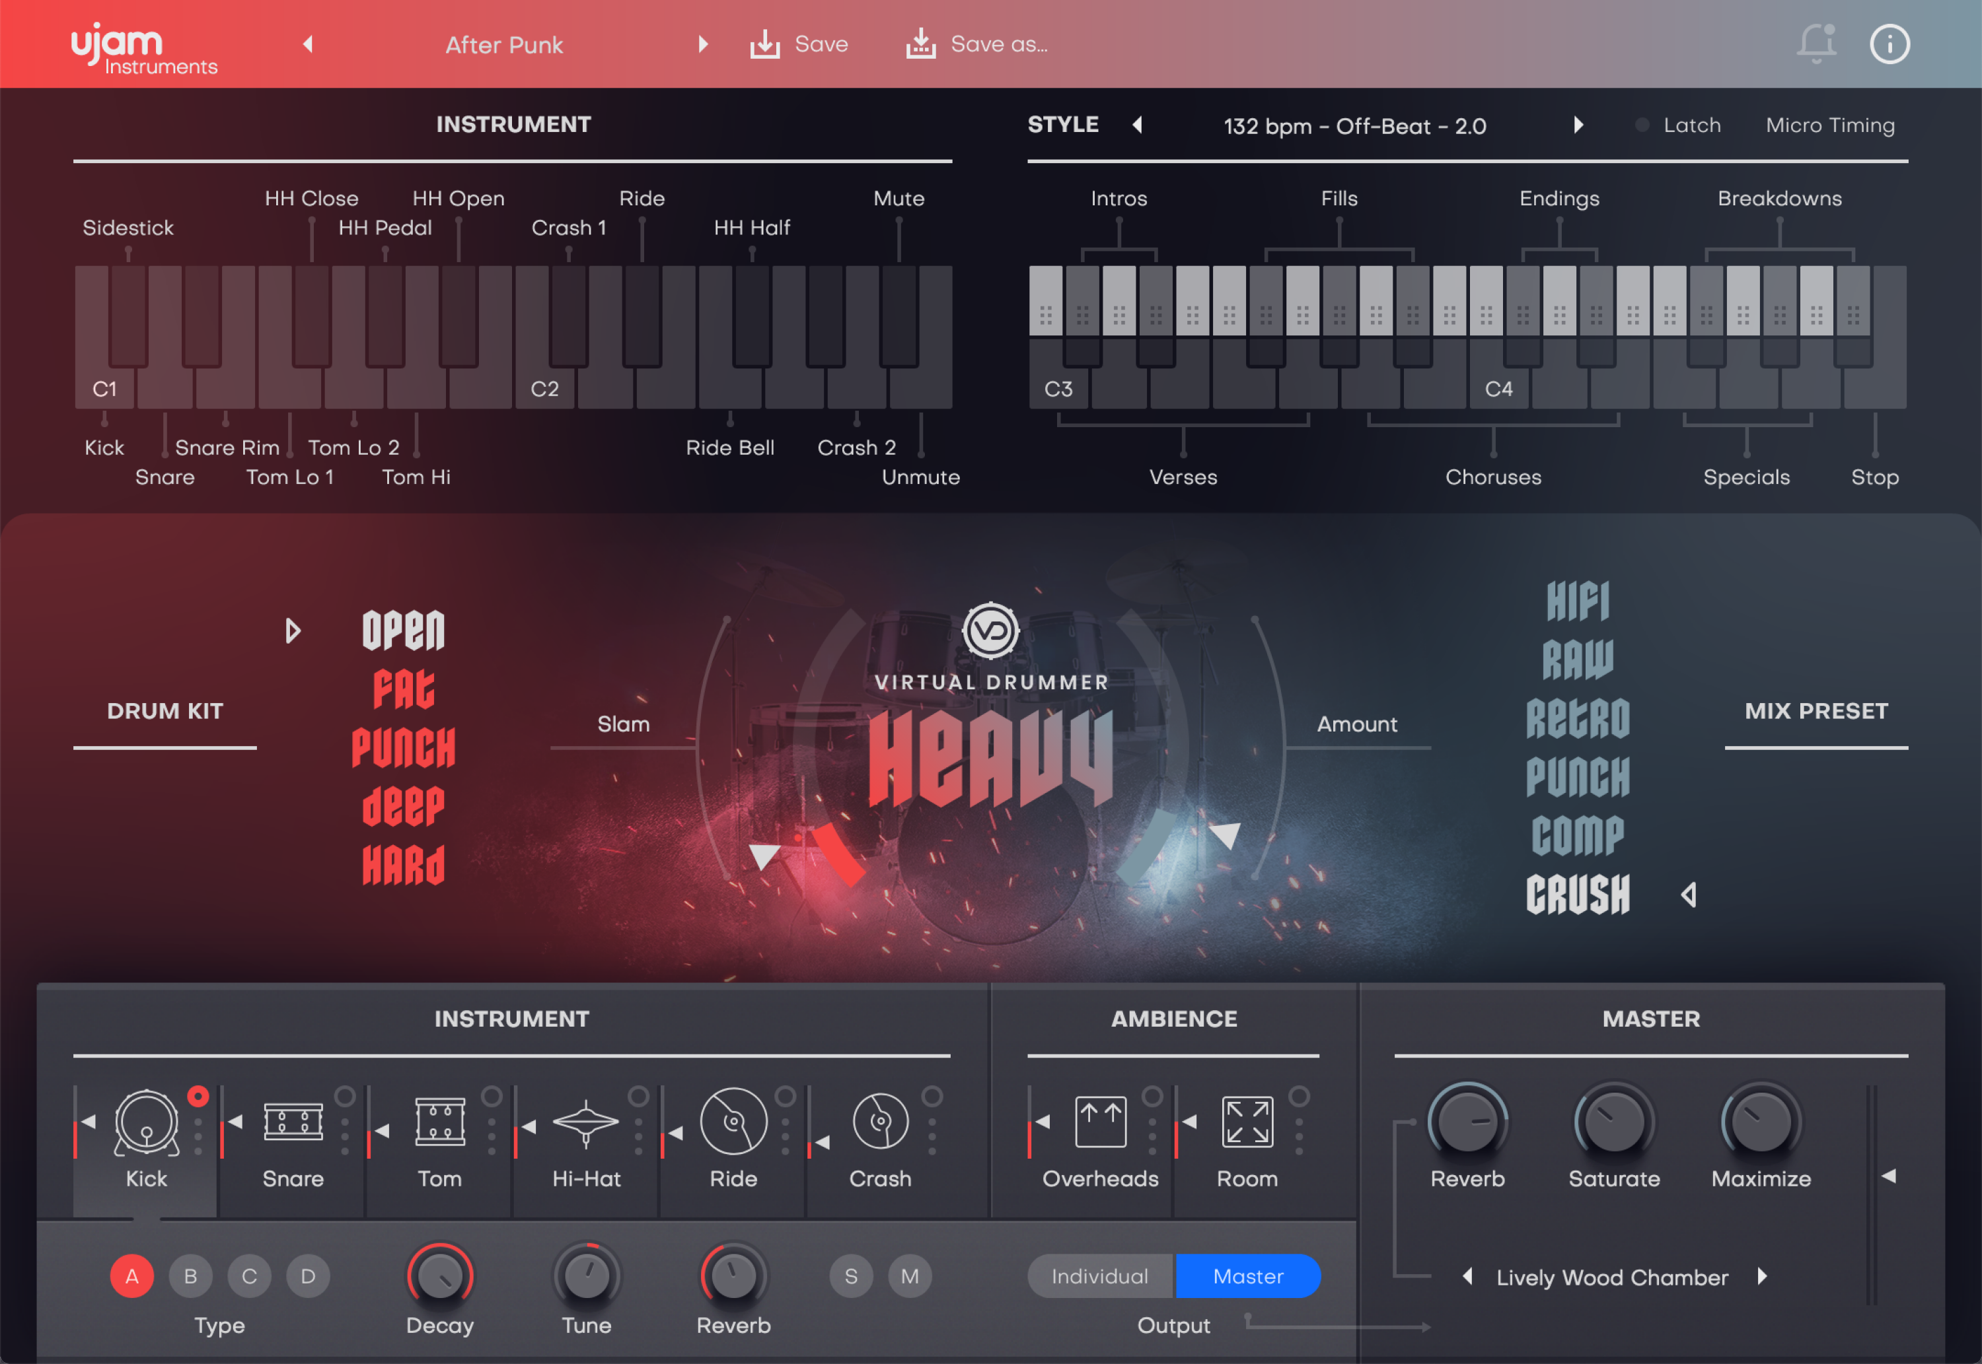Open the info panel with the i icon

1891,44
